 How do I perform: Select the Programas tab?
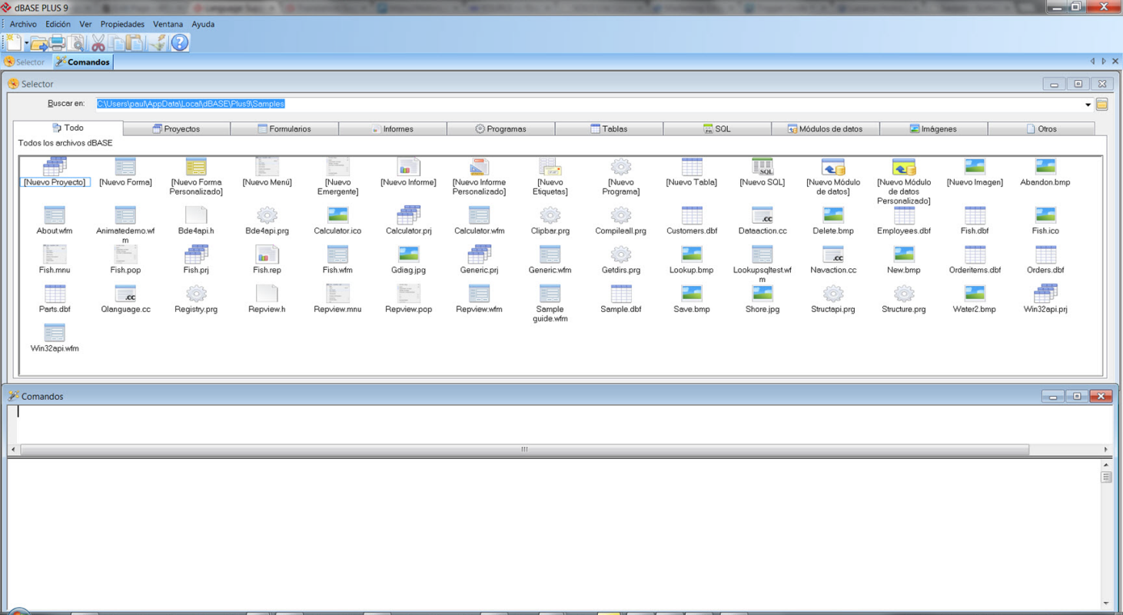(x=500, y=129)
